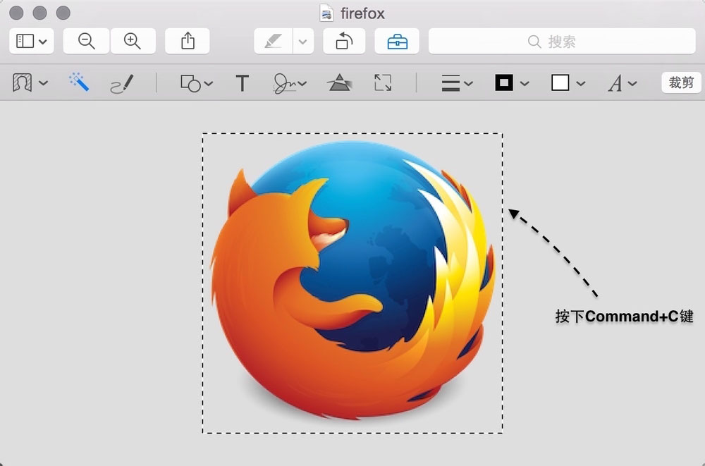This screenshot has height=466, width=705.
Task: Click the 裁剪 crop button
Action: 681,83
